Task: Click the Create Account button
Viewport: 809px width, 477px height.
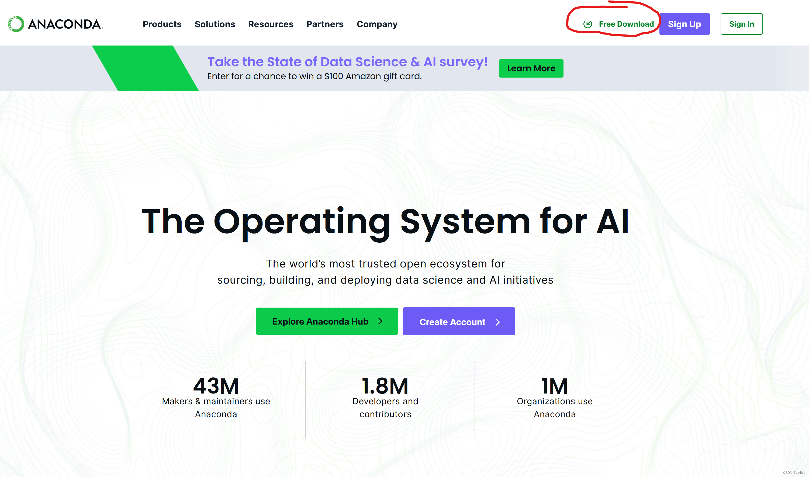Action: (x=452, y=322)
